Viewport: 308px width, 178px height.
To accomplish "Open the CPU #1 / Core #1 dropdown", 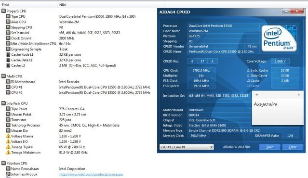I will coord(187,147).
